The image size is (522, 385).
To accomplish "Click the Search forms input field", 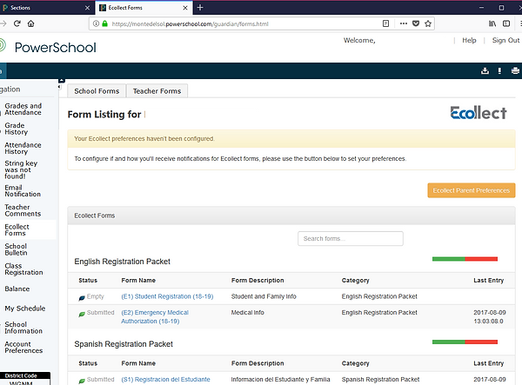I will click(351, 239).
